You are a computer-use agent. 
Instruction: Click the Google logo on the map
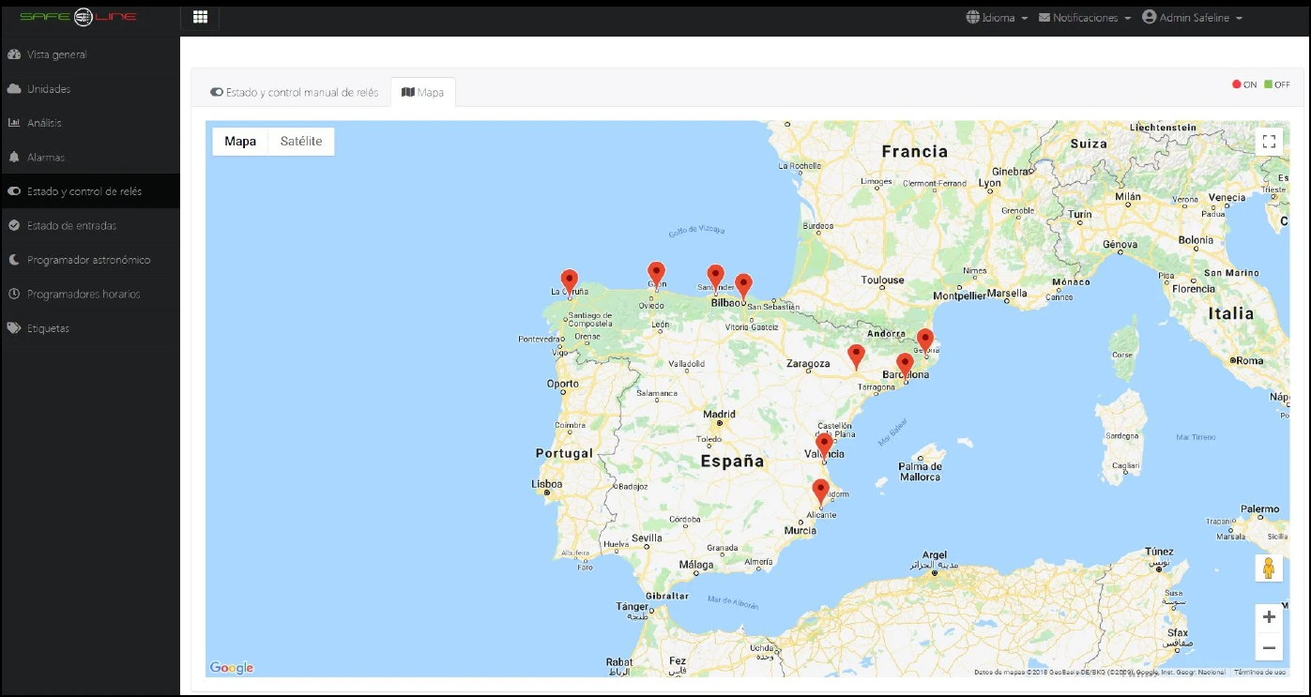point(232,667)
